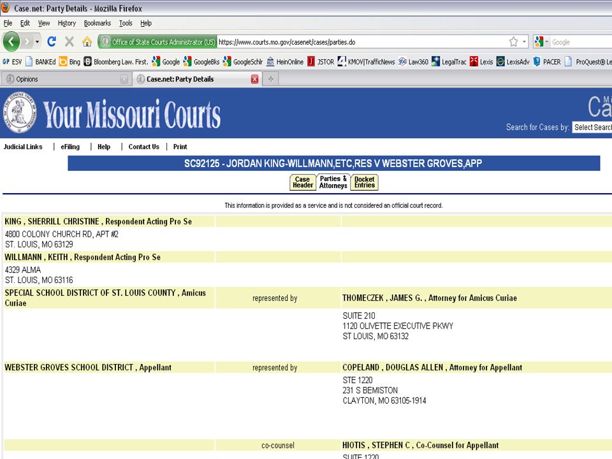Screen dimensions: 612x459
Task: Click the grey Forward arrow button
Action: tap(27, 41)
